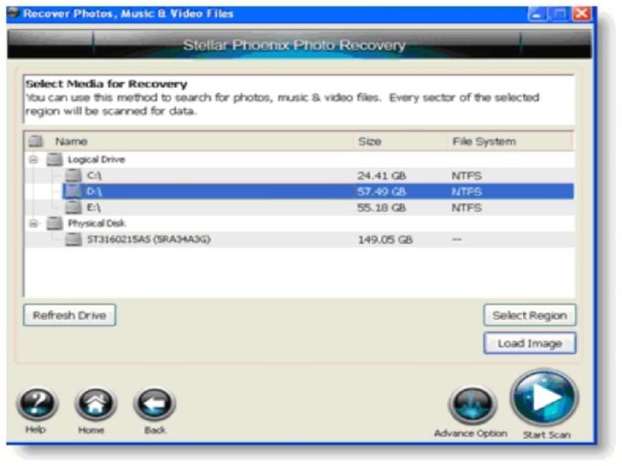Image resolution: width=622 pixels, height=466 pixels.
Task: Collapse the Logical Drive tree node
Action: click(33, 160)
